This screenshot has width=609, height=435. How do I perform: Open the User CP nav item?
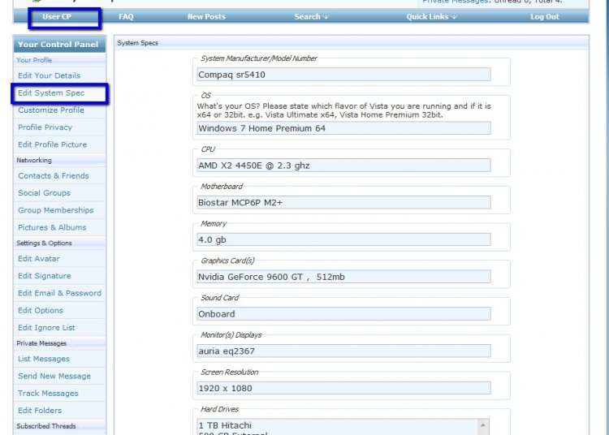tap(57, 17)
